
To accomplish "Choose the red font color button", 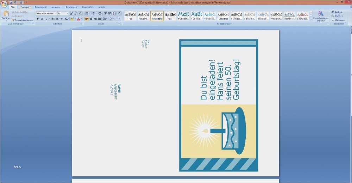I will (78, 19).
